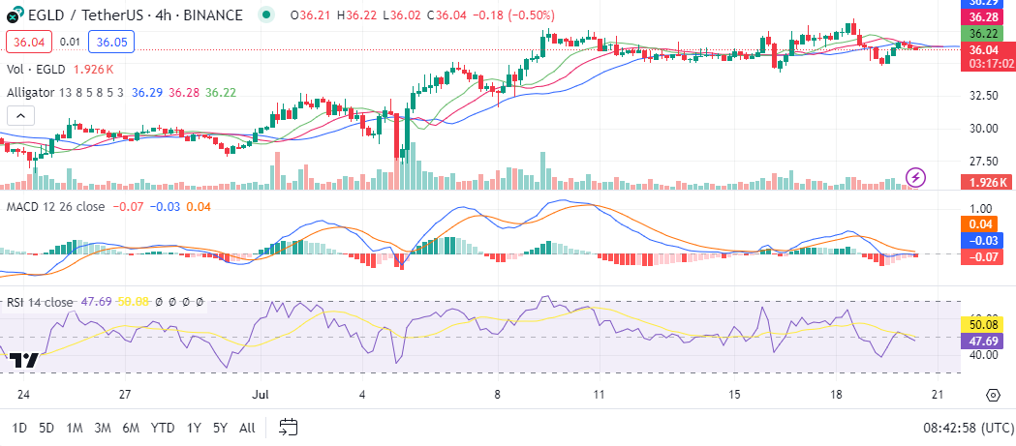Viewport: 1016px width, 446px height.
Task: Click the Alligator jaw value 36.29 in legend
Action: [147, 93]
